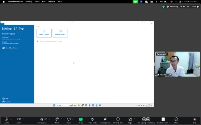Open the React heart menu

(x=69, y=120)
